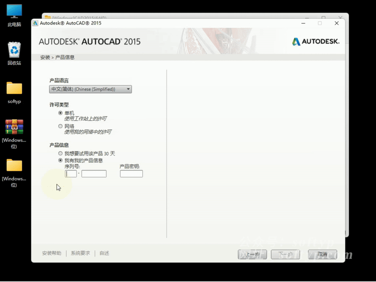
Task: Click the AutoCAD icon in the title bar
Action: (x=35, y=23)
